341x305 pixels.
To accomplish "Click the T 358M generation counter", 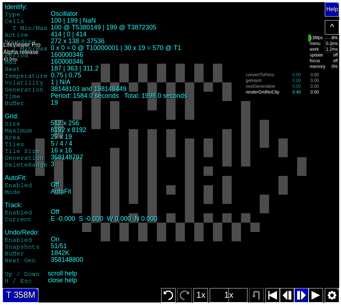I will pyautogui.click(x=21, y=295).
